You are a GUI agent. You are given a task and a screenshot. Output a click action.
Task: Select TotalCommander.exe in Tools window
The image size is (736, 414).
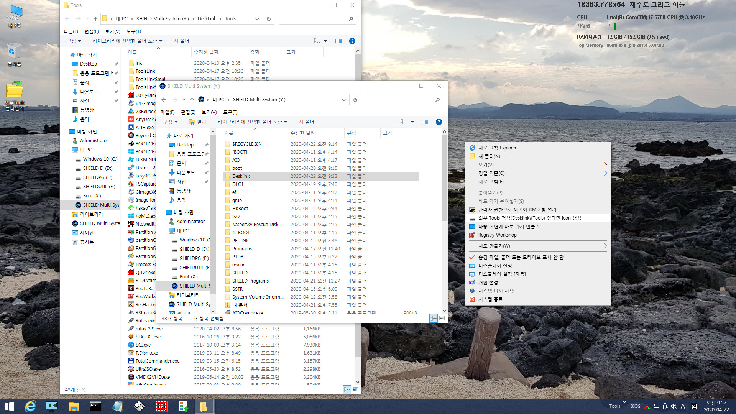tap(157, 361)
